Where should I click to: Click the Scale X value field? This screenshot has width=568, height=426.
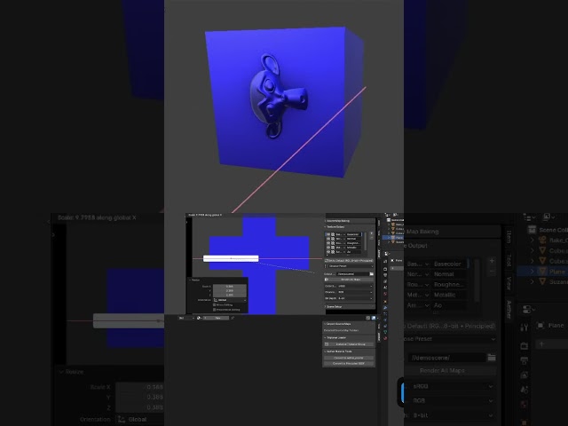(230, 286)
